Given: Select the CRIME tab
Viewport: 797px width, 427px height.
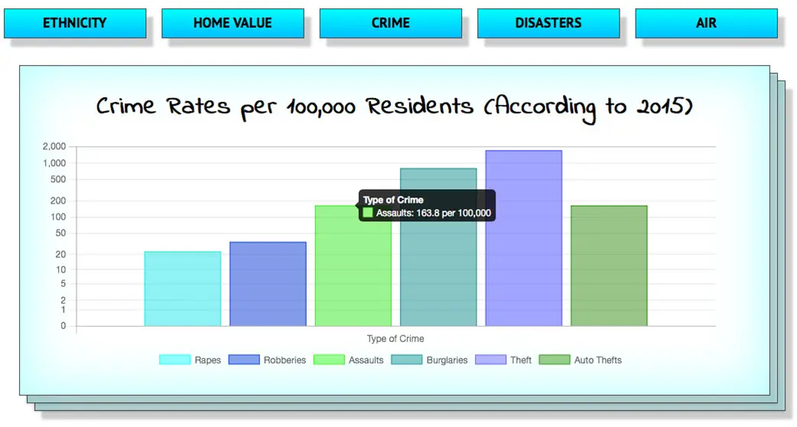Looking at the screenshot, I should point(390,23).
